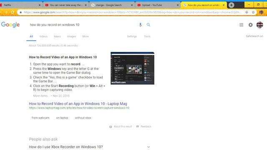Open the Google apps grid
The width and height of the screenshot is (267, 150).
click(x=241, y=25)
